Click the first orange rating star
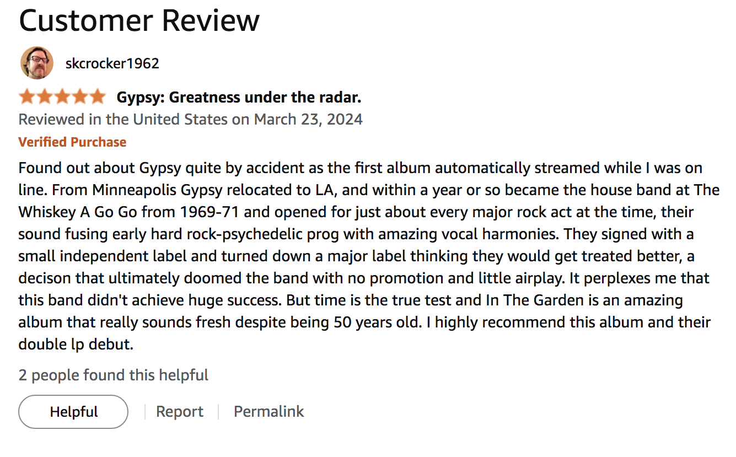736x457 pixels. click(26, 96)
